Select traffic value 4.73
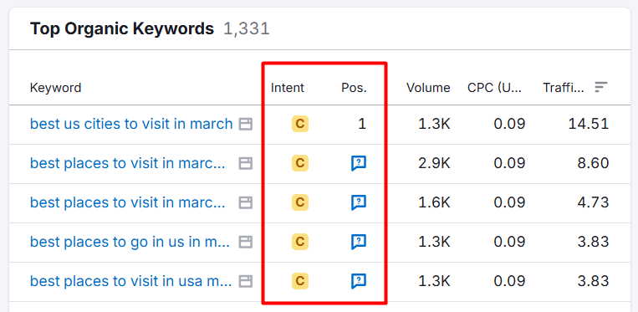 (593, 202)
